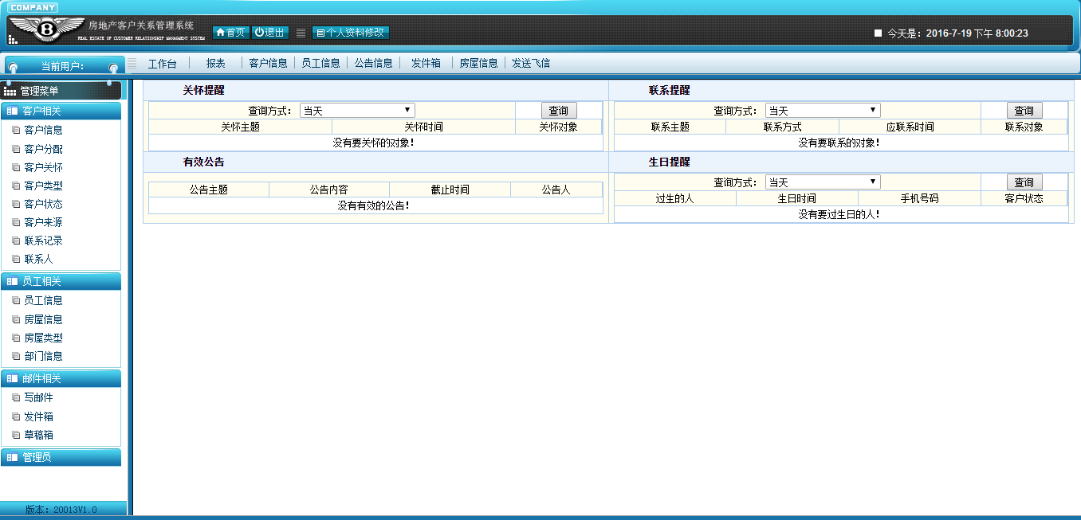The height and width of the screenshot is (520, 1081).
Task: Open 客户类型 in sidebar
Action: [43, 186]
